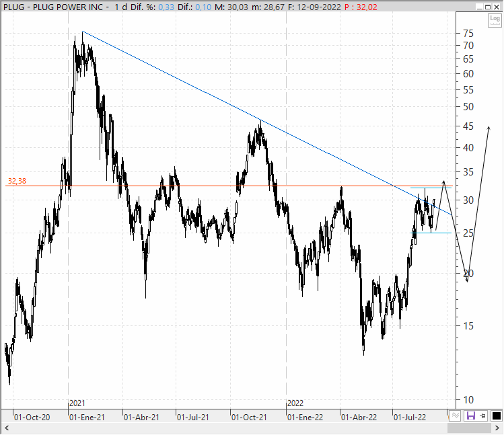Click the horizontal scrollbar left arrow

pyautogui.click(x=7, y=428)
